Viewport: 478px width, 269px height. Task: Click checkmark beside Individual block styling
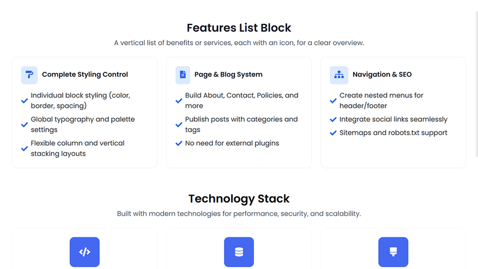(x=24, y=101)
